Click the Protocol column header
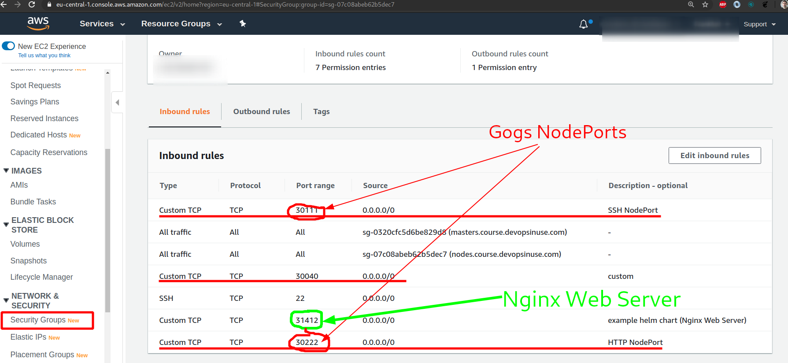Viewport: 788px width, 363px height. pos(245,185)
